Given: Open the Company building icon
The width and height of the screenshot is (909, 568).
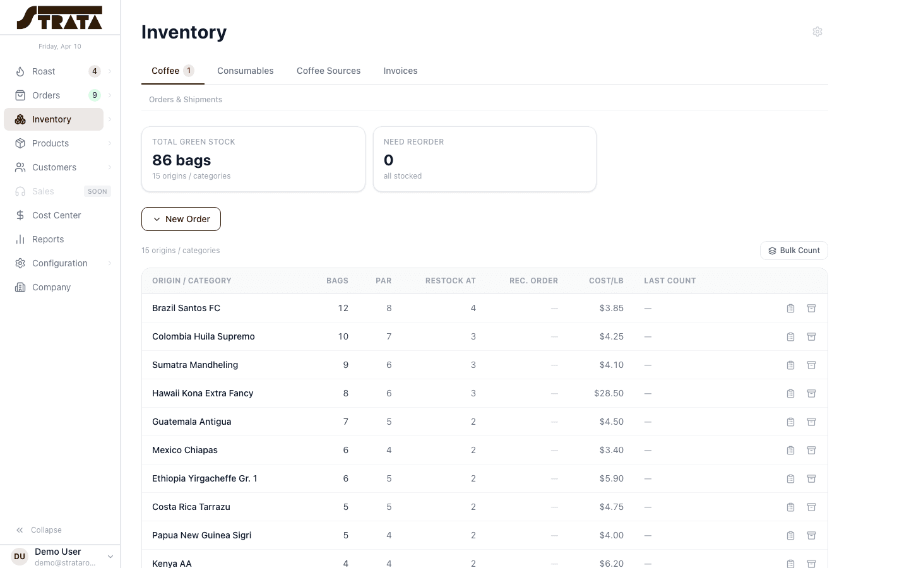Looking at the screenshot, I should [x=20, y=287].
